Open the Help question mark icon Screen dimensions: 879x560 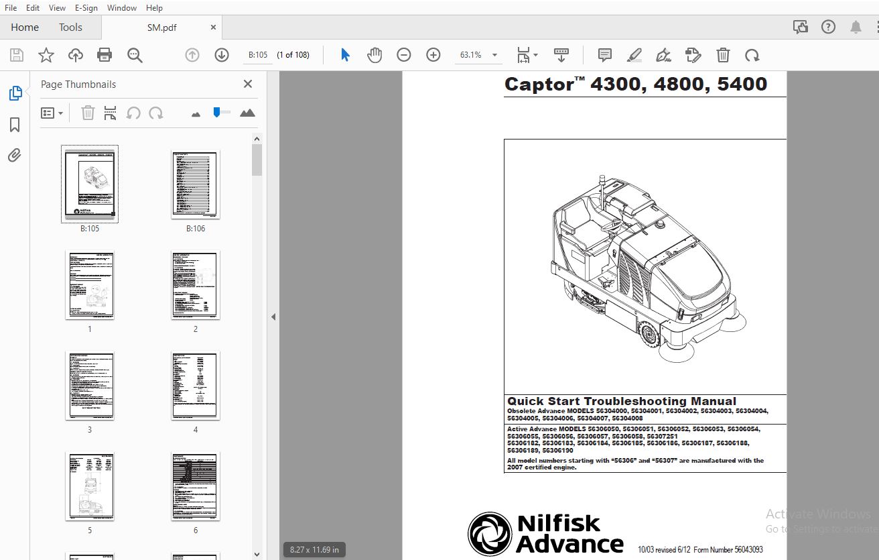click(828, 27)
